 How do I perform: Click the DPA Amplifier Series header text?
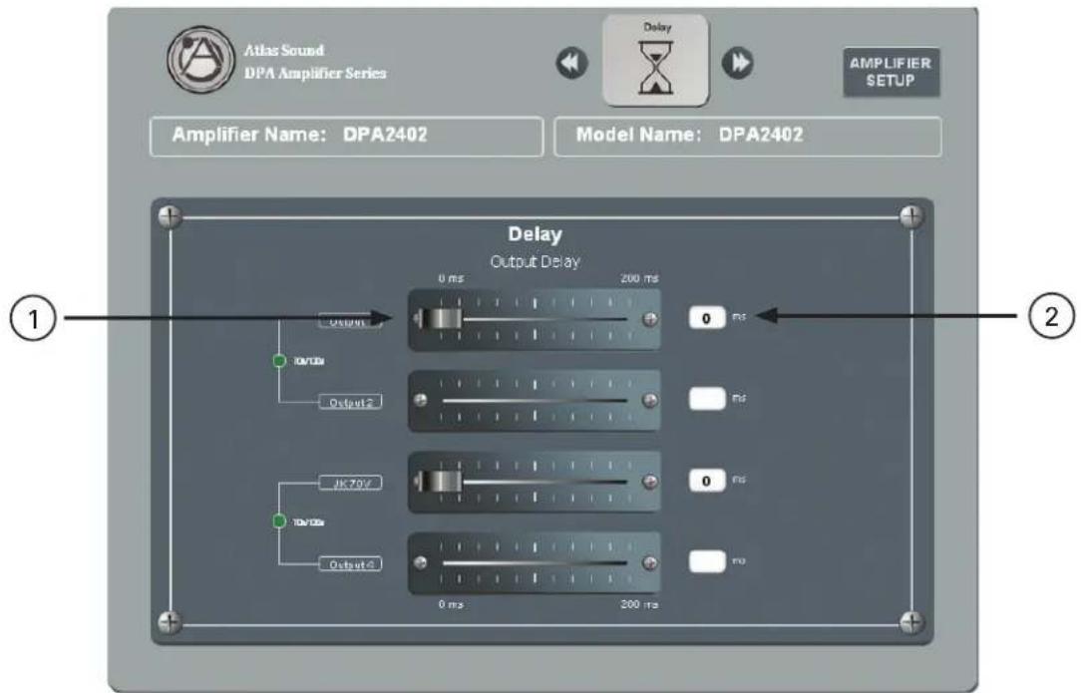(315, 73)
